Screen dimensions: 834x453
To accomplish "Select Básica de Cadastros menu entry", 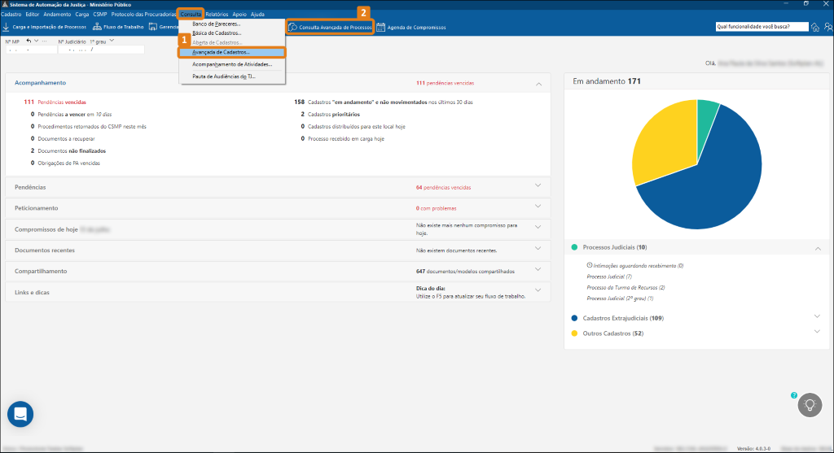I will point(232,33).
